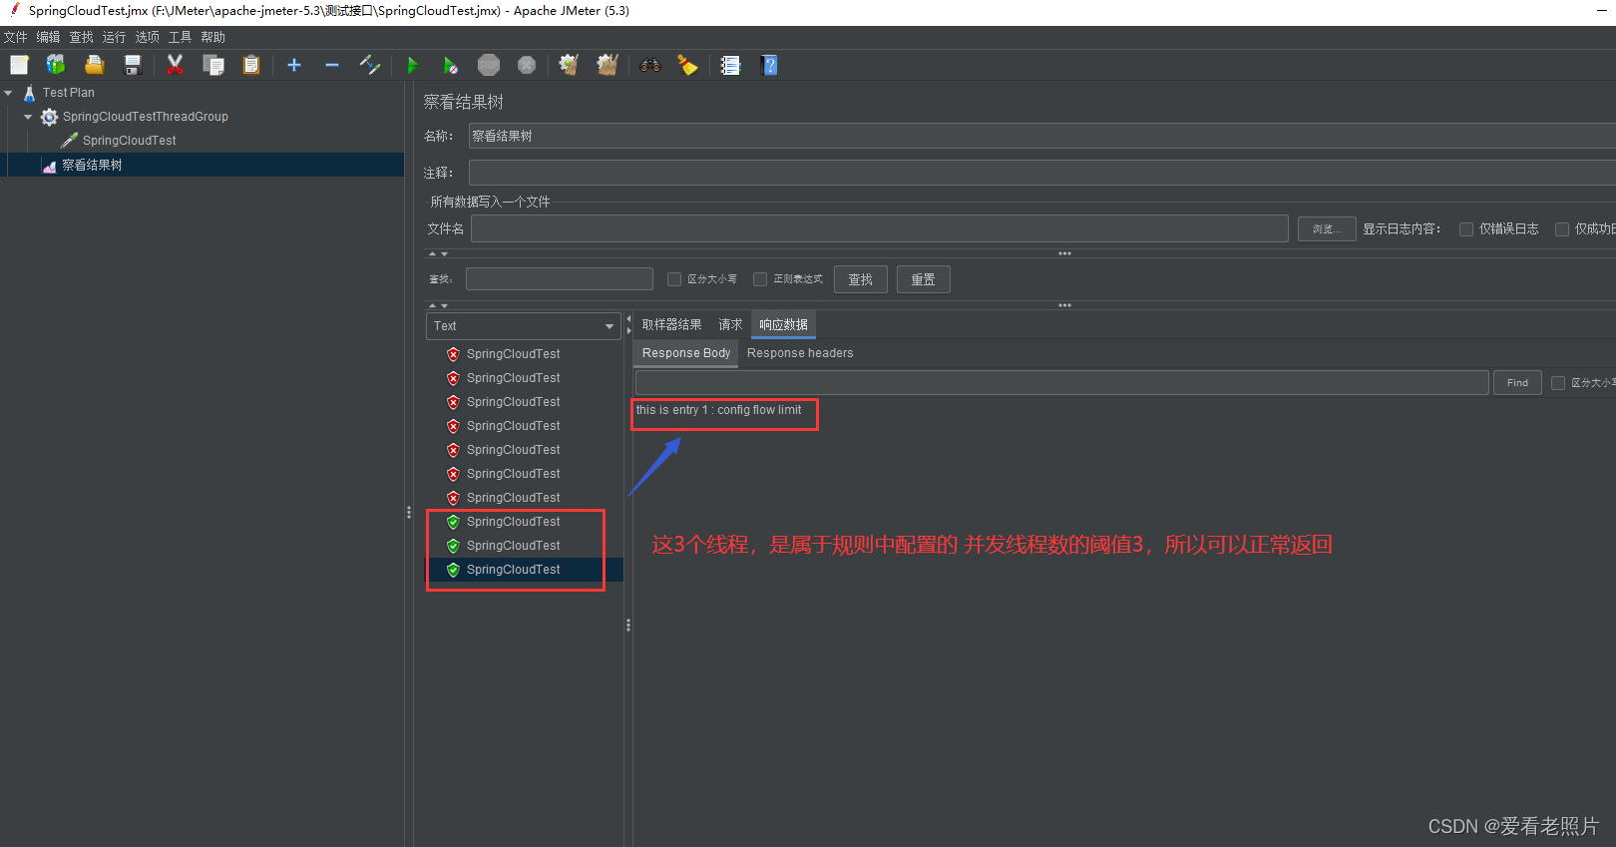Open the 帮助 menu
The width and height of the screenshot is (1616, 847).
213,37
